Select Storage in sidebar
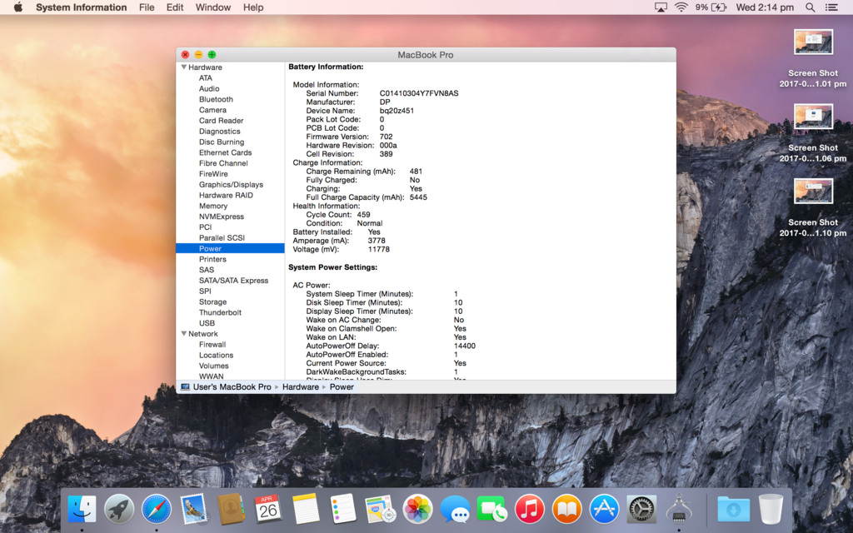853x533 pixels. pos(212,301)
